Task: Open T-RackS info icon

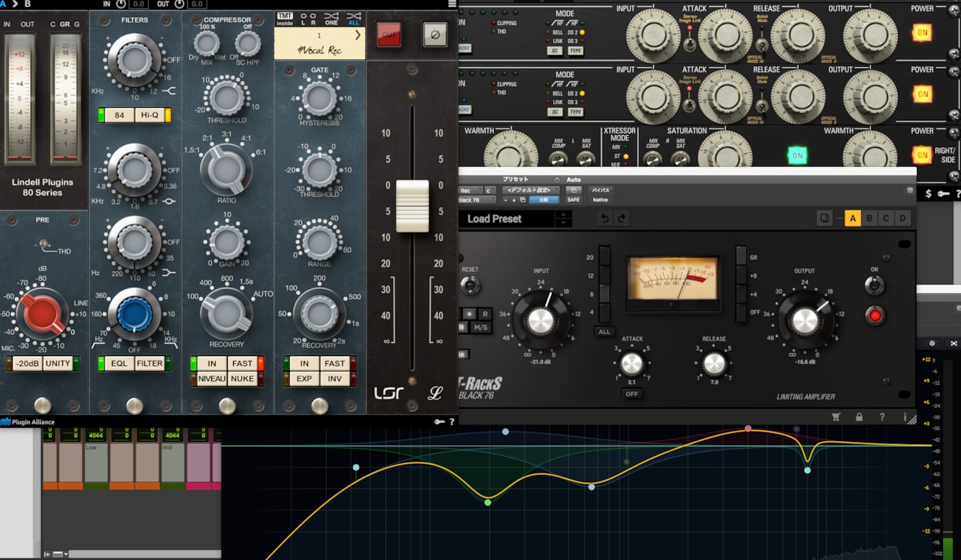Action: point(905,417)
